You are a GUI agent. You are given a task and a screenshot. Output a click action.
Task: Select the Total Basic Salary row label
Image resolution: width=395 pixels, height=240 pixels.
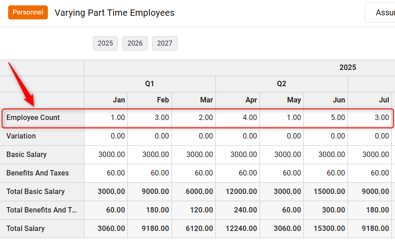tap(36, 192)
